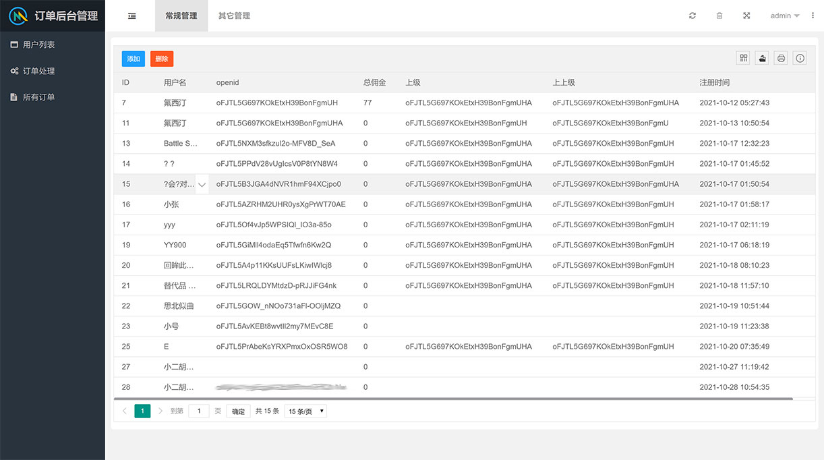Image resolution: width=824 pixels, height=460 pixels.
Task: Open the admin account dropdown
Action: 784,15
